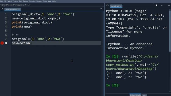Switch to the History bottom tab
Viewport: 171px width, 96px height.
144,95
